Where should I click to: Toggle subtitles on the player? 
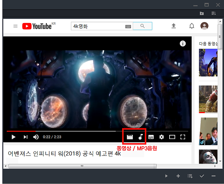[x=151, y=137]
